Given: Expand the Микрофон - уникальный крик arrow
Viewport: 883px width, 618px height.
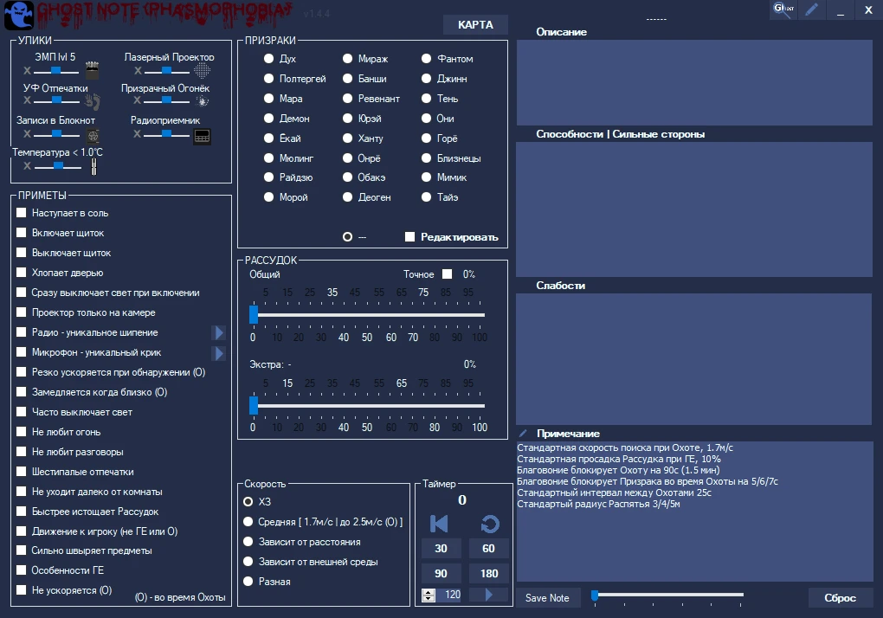Looking at the screenshot, I should (x=218, y=353).
